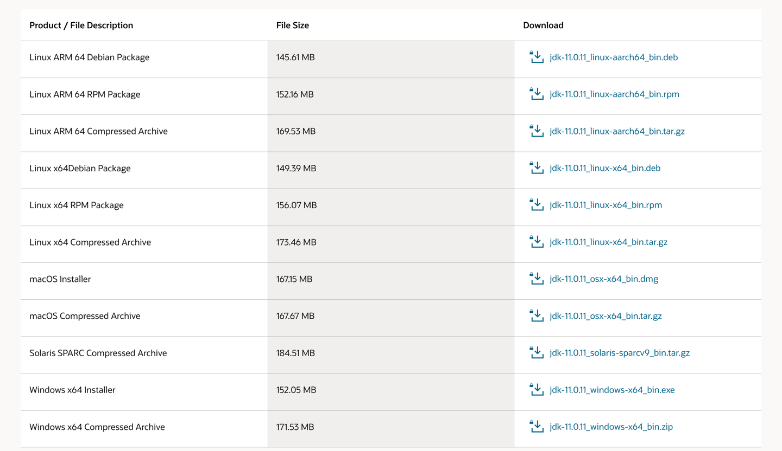
Task: Download jdk-11.0.11_windows-x64_bin.zip link
Action: pyautogui.click(x=611, y=427)
